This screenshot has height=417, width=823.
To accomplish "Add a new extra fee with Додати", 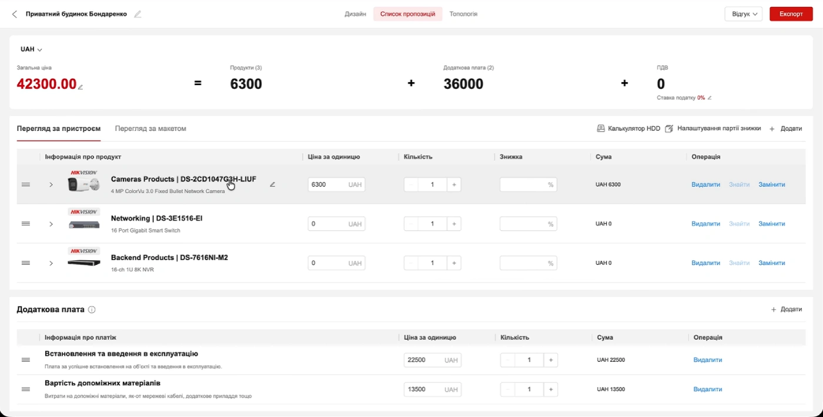I will [x=786, y=310].
